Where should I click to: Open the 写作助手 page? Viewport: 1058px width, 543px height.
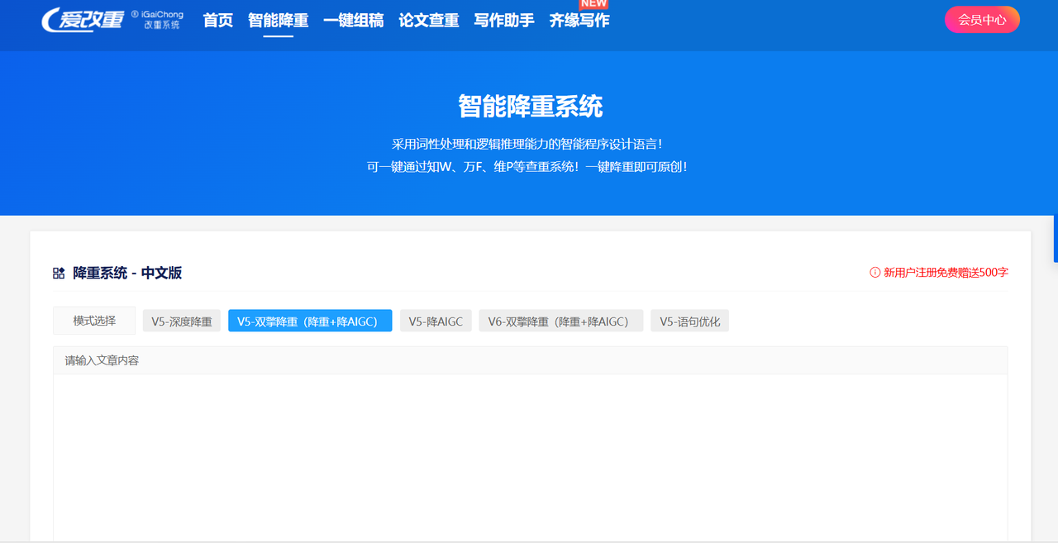(x=504, y=21)
